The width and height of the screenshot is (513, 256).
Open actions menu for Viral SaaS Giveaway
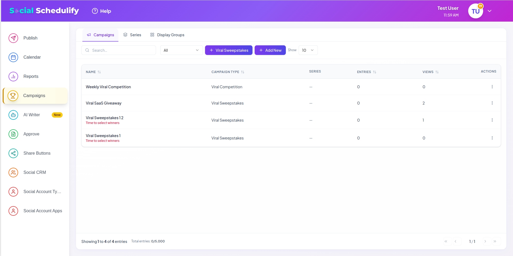492,103
